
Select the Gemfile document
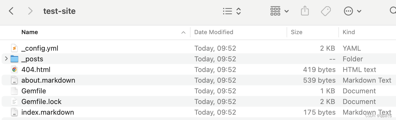(34, 91)
